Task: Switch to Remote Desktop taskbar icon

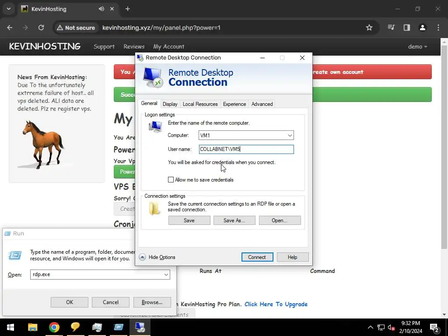Action: 140,327
